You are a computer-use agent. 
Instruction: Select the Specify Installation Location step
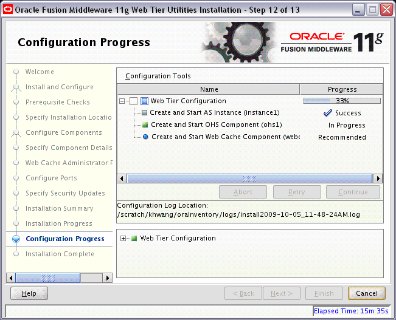(69, 117)
